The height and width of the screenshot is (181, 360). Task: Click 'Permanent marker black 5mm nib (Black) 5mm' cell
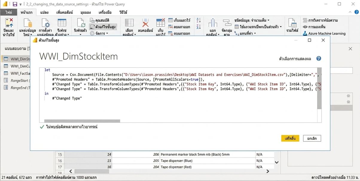(208, 154)
